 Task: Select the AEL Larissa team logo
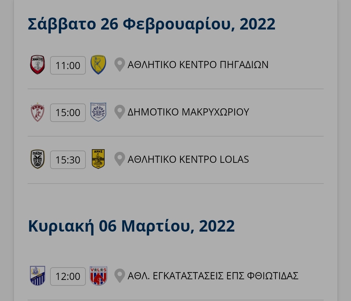coord(37,112)
